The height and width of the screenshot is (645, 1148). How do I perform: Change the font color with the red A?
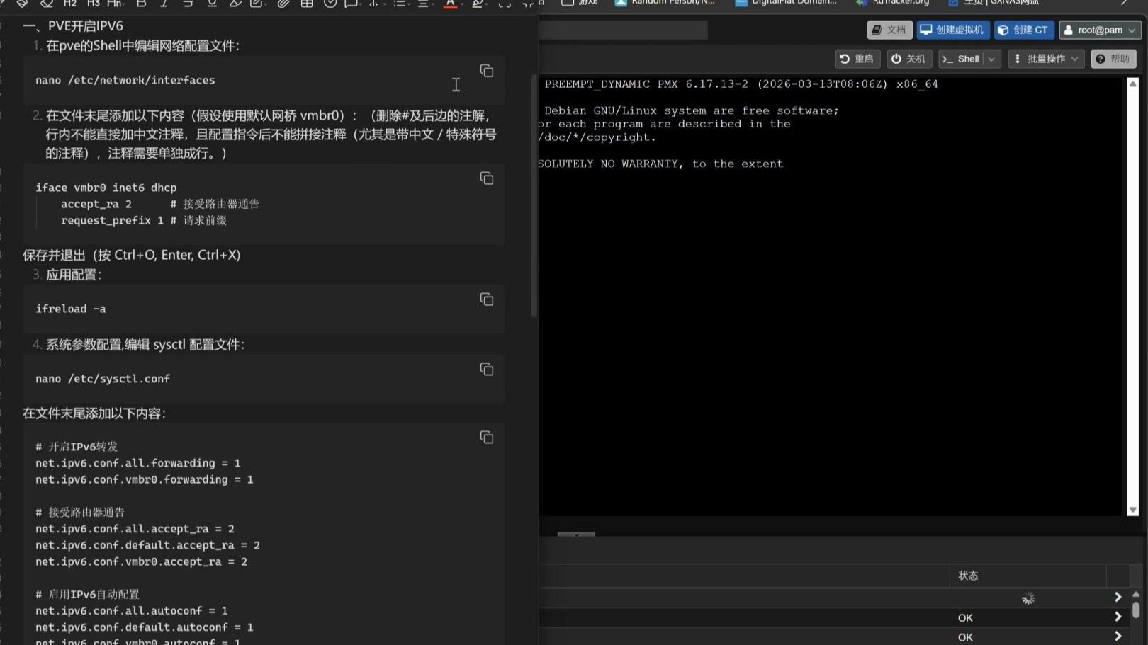coord(450,4)
